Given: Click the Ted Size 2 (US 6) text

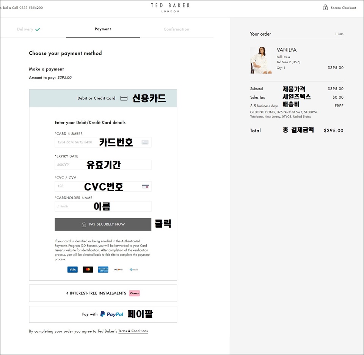Looking at the screenshot, I should pos(288,62).
